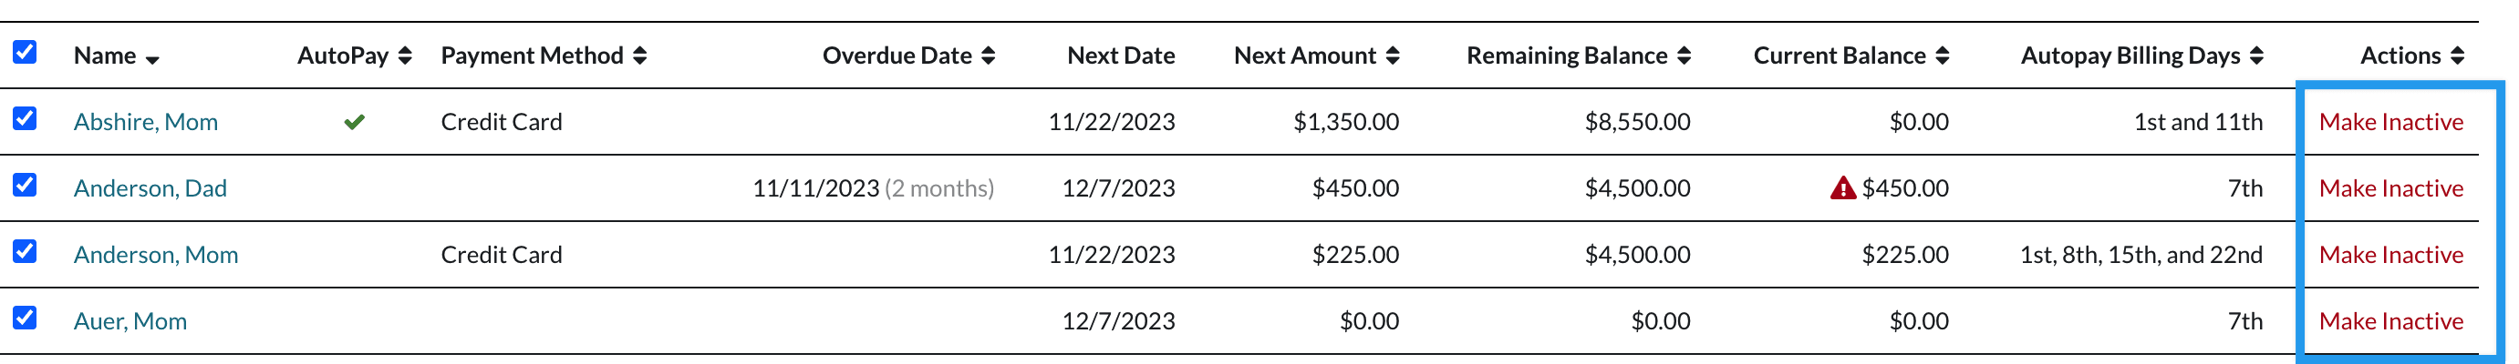Uncheck the select-all header checkbox
The height and width of the screenshot is (364, 2519).
[x=25, y=52]
